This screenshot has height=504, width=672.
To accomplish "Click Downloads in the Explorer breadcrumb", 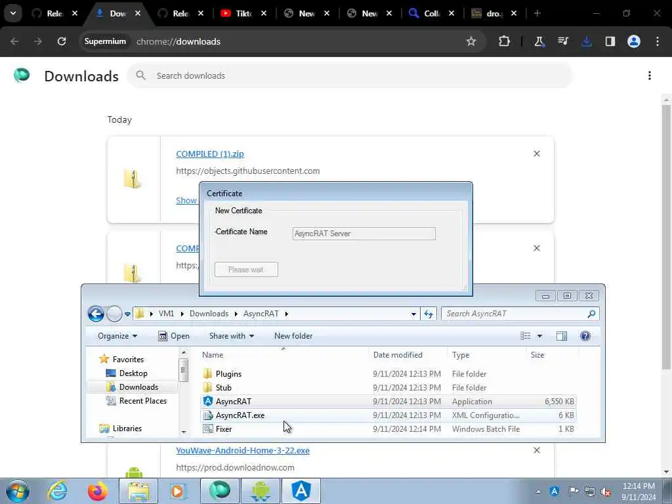I will [x=209, y=314].
